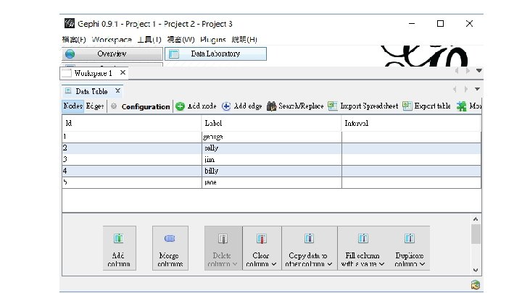Click the Add edge icon
This screenshot has height=293, width=522.
[226, 106]
